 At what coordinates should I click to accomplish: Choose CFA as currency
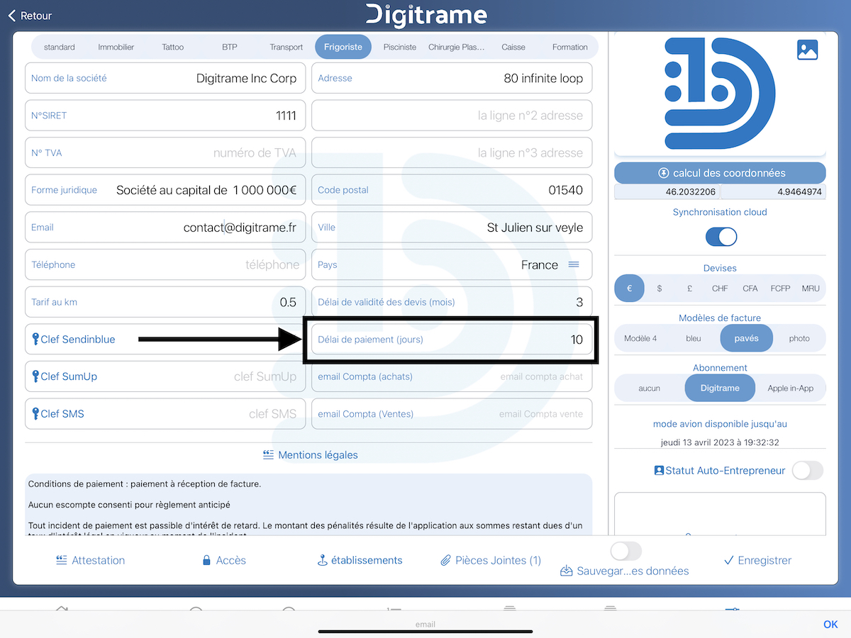coord(750,289)
